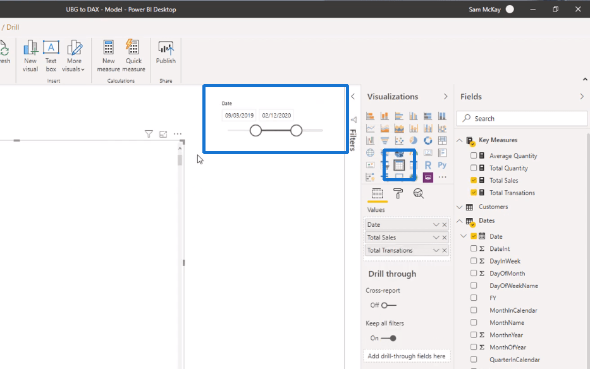Select the Power Apps visual
Screen dimensions: 590x369
pos(428,177)
